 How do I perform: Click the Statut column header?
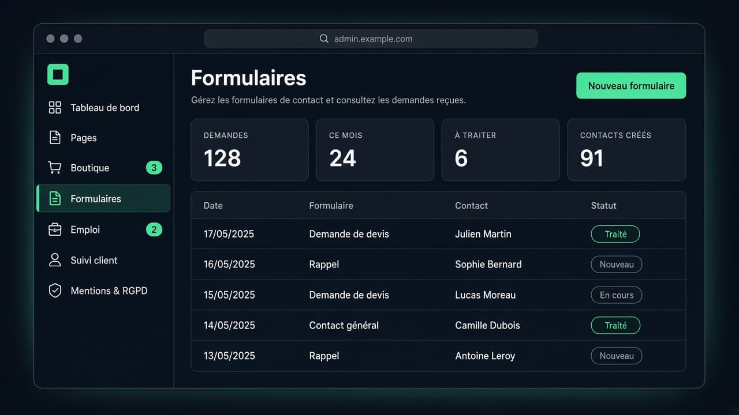(x=603, y=206)
